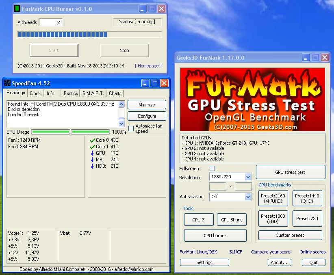Click the green check icon beside Core 0
The height and width of the screenshot is (275, 334).
coord(92,141)
